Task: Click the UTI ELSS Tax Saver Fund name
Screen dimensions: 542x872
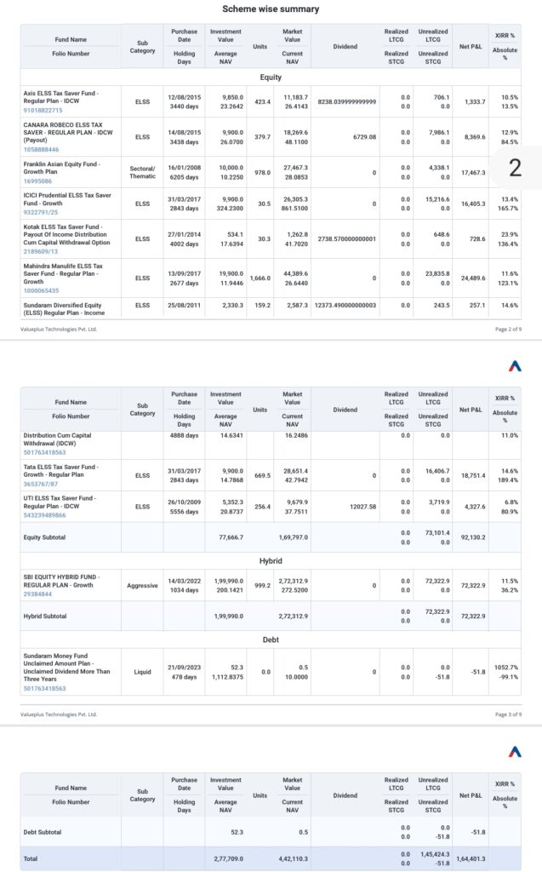Action: 60,502
